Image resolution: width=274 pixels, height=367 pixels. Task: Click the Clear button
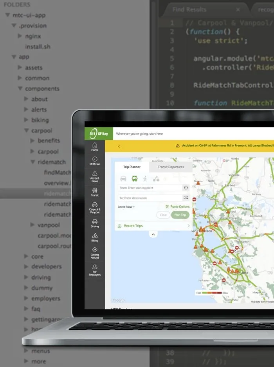tap(163, 215)
